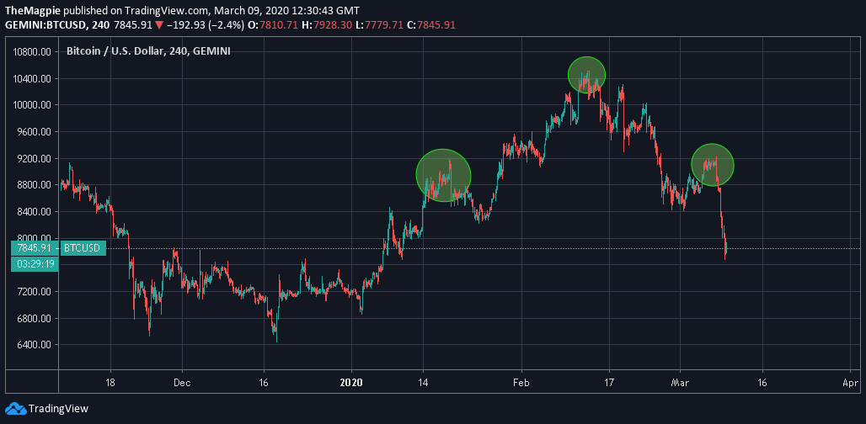
Task: Click the author name TheMagpie
Action: point(33,10)
